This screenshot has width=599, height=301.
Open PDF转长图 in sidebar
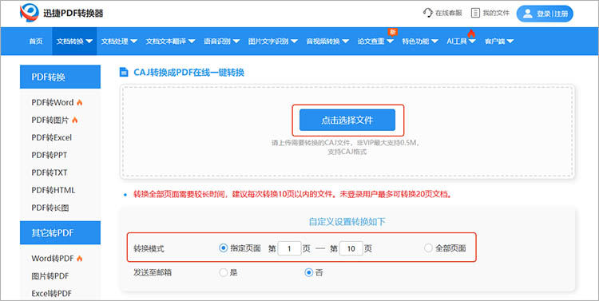50,208
